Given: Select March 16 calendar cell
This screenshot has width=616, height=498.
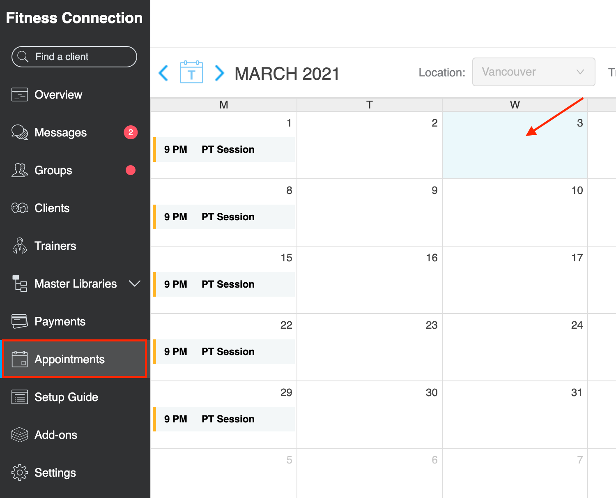Looking at the screenshot, I should pyautogui.click(x=370, y=280).
